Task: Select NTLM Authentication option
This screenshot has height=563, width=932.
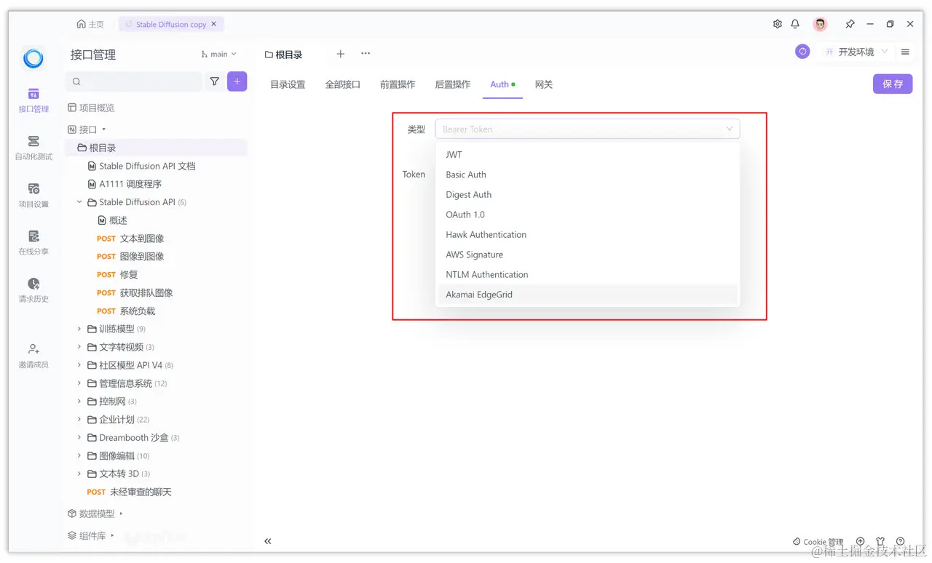Action: [x=588, y=274]
